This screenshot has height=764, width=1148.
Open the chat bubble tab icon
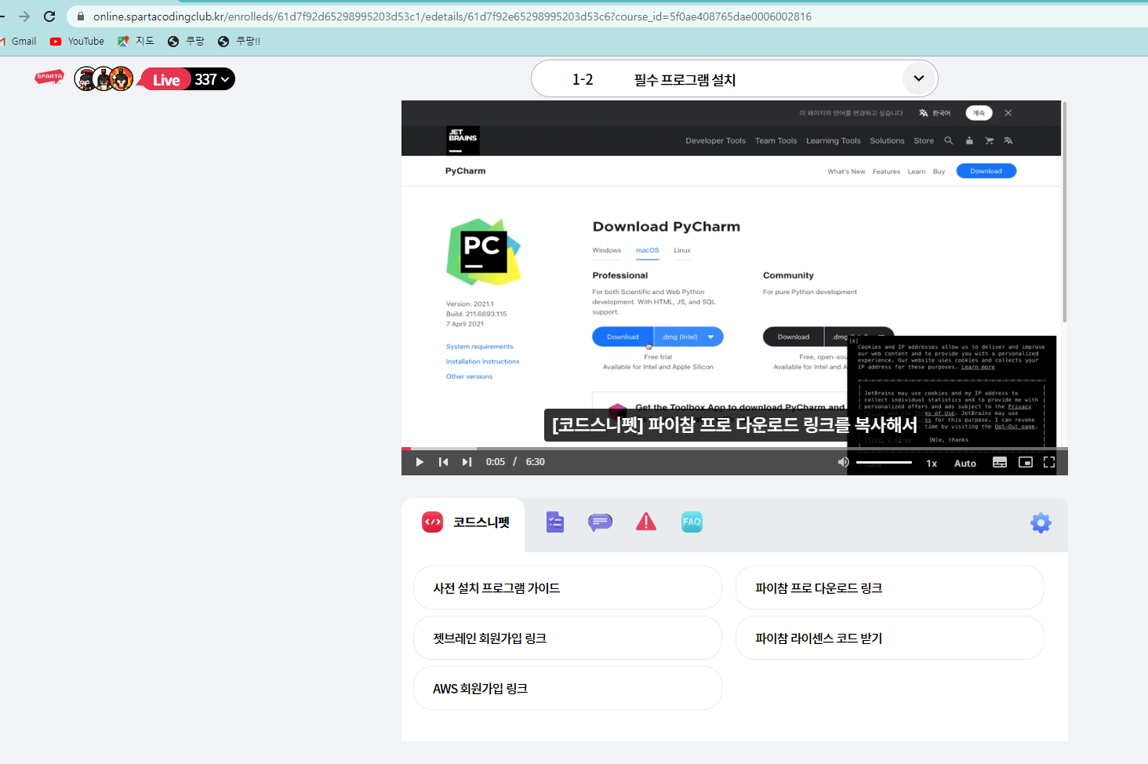(x=600, y=522)
